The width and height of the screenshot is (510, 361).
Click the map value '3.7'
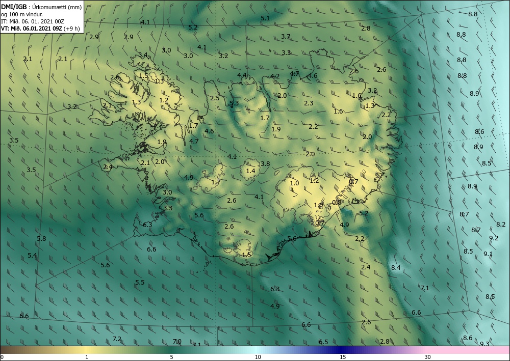(286, 36)
